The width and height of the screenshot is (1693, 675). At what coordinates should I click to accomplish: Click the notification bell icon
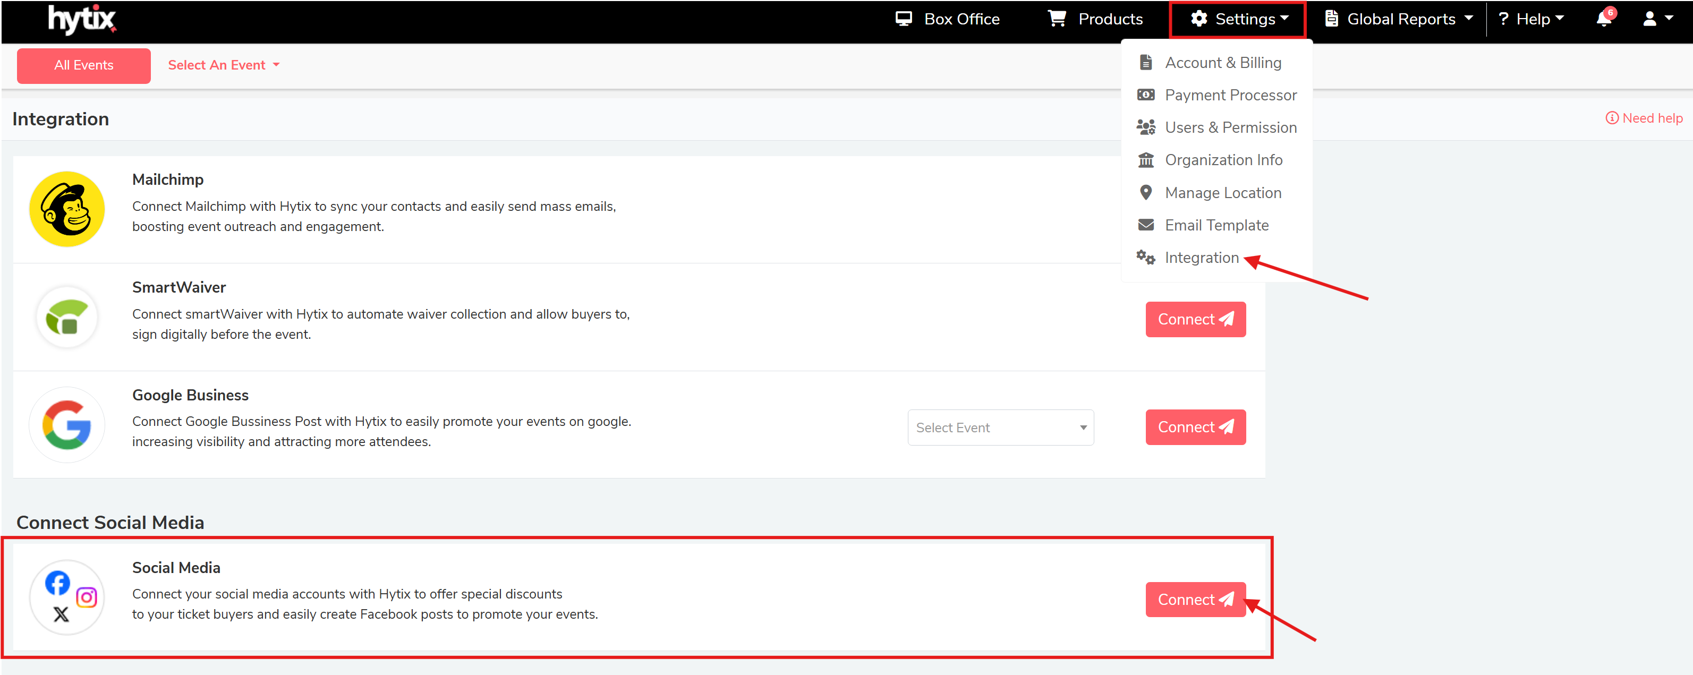pos(1604,19)
